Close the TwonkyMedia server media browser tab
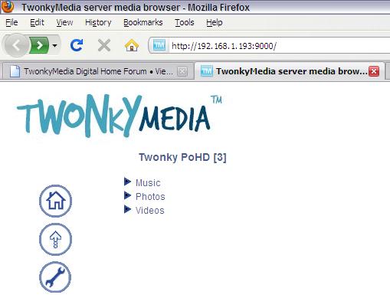This screenshot has height=298, width=390. 374,71
